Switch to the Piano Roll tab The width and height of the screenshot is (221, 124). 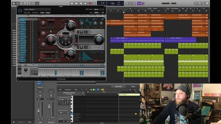[x=118, y=86]
